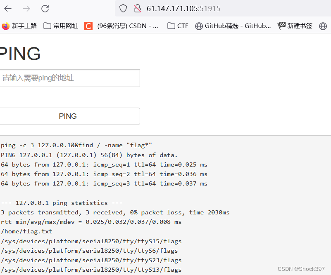Screen dimensions: 331x275
Task: Click the command line containing find / -name "flag*"
Action: pyautogui.click(x=76, y=145)
